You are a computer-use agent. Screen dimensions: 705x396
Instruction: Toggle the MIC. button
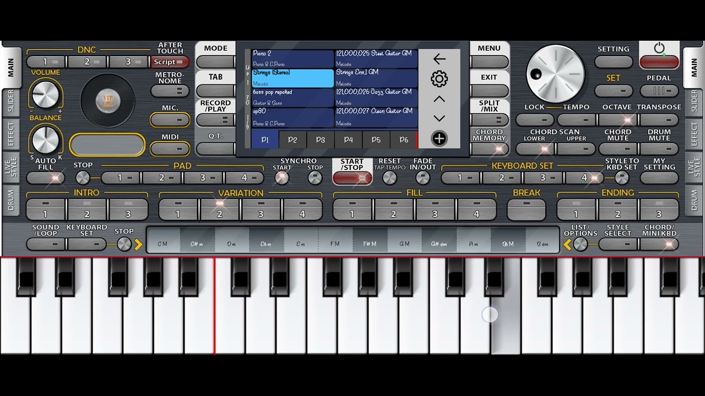click(170, 120)
